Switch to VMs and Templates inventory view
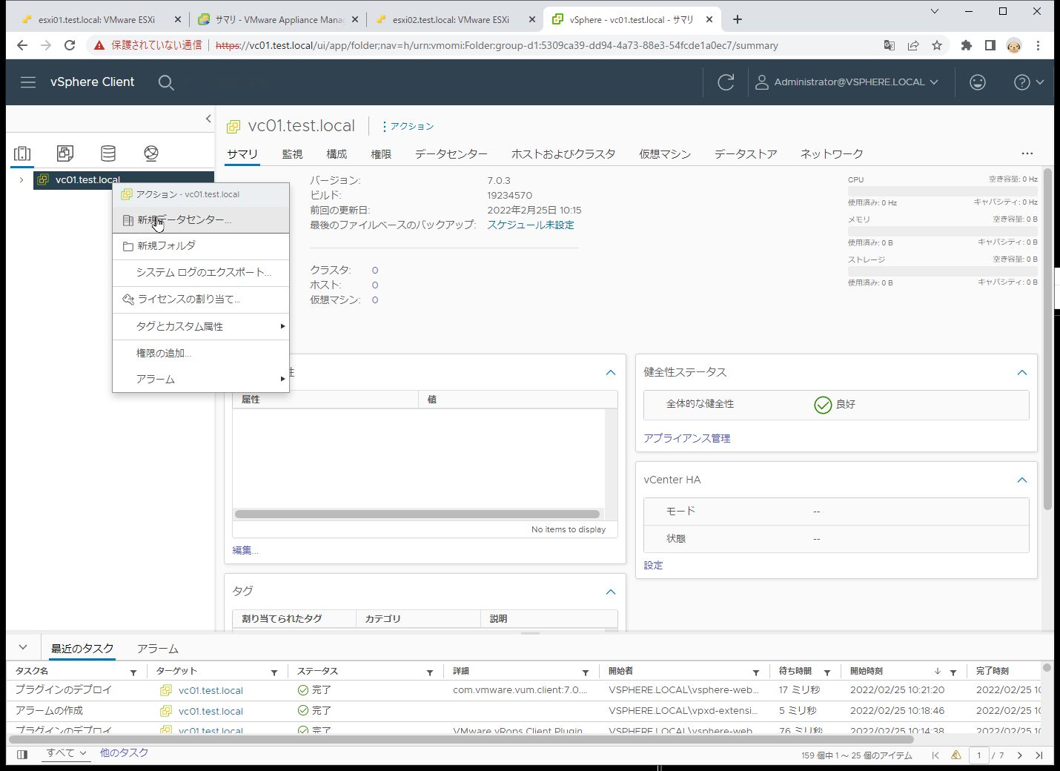 (65, 153)
